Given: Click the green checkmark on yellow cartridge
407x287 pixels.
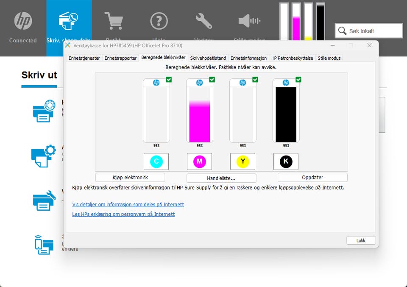Looking at the screenshot, I should [255, 79].
